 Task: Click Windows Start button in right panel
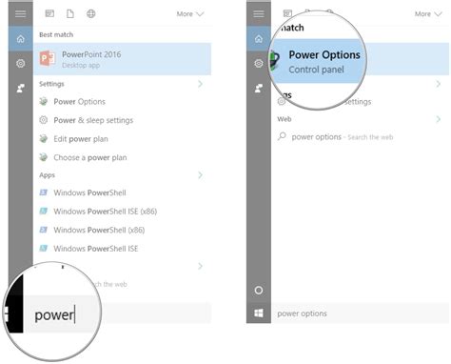tap(259, 313)
